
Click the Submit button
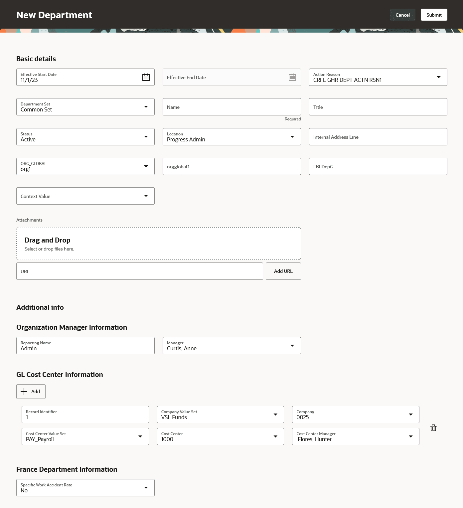click(x=434, y=15)
